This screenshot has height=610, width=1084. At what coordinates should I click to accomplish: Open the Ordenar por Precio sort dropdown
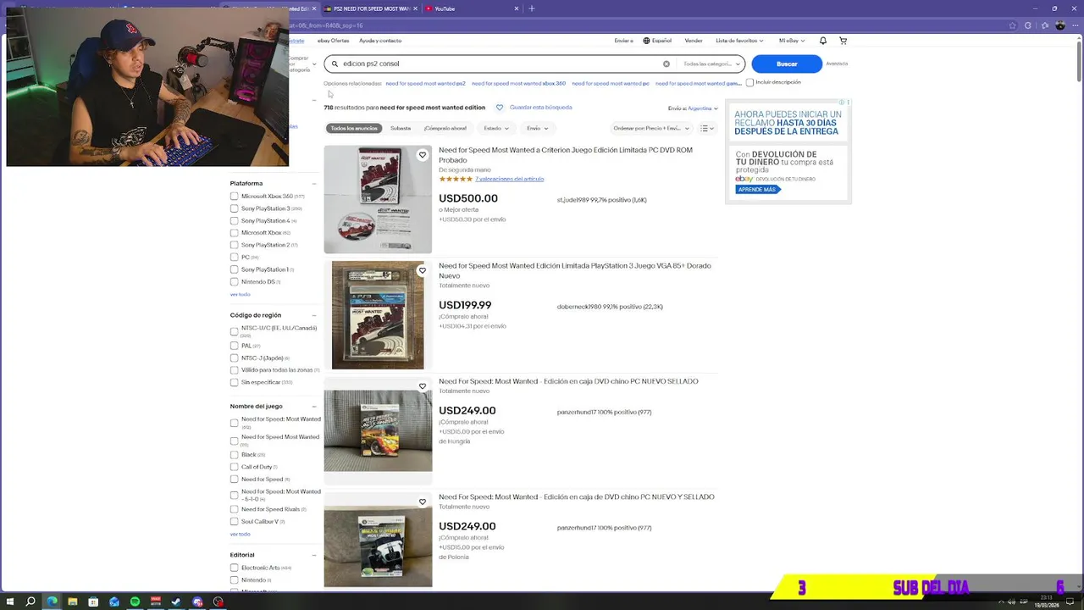650,128
